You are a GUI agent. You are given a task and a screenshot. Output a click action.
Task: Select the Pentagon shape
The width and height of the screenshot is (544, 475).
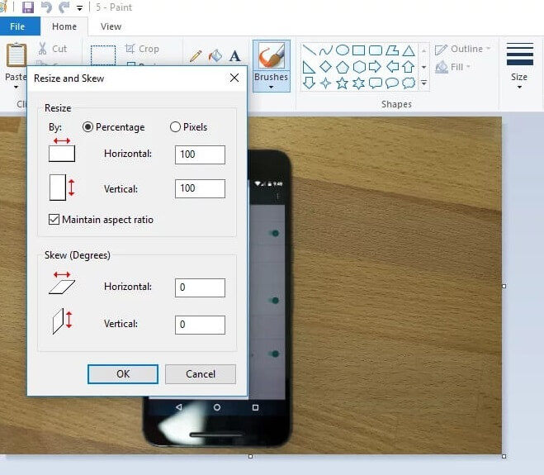343,67
